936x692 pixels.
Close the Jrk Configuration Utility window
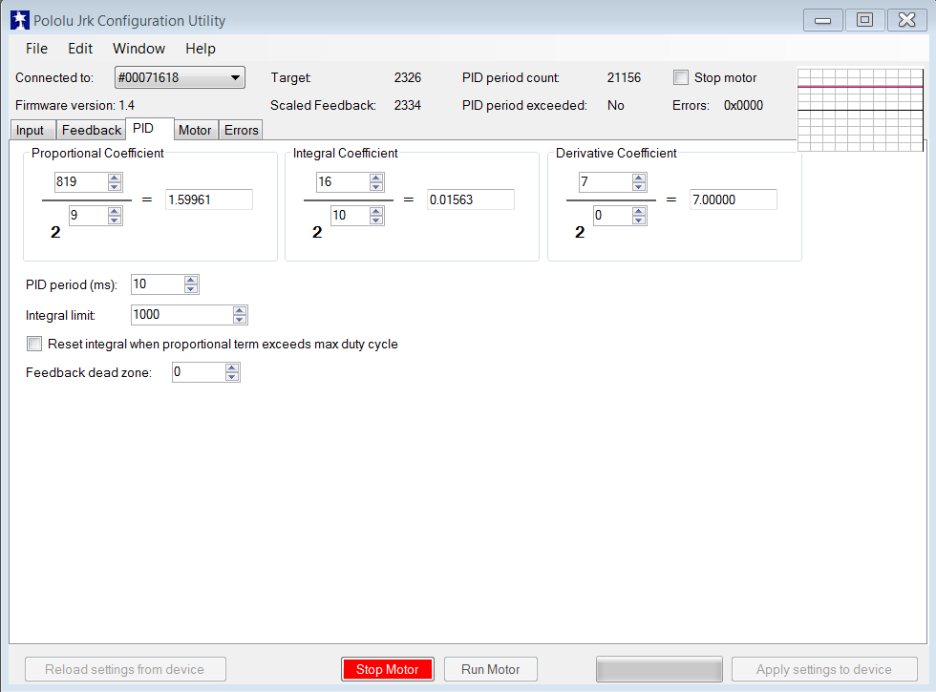[906, 20]
